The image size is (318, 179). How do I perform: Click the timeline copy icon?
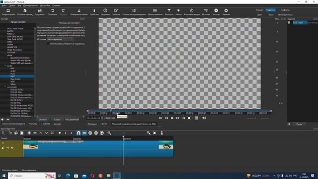pyautogui.click(x=16, y=133)
